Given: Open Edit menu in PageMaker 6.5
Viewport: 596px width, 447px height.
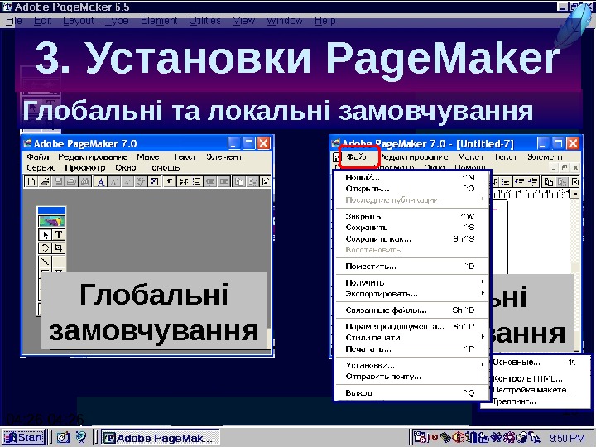Looking at the screenshot, I should click(42, 21).
